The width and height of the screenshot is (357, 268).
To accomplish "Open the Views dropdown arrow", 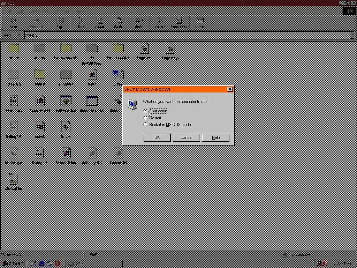I will (x=212, y=23).
